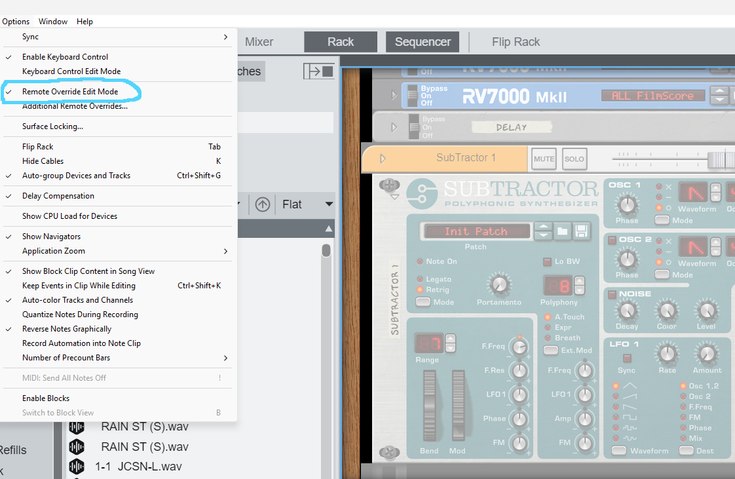Fold the SubTractor 1 mix channel
The height and width of the screenshot is (479, 735).
tap(383, 159)
